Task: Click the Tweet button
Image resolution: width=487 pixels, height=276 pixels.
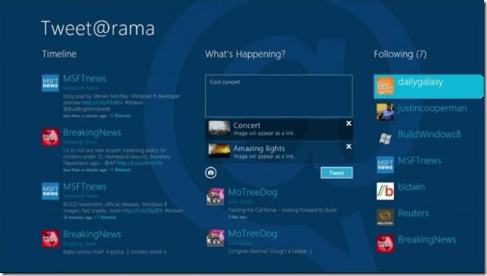Action: click(337, 173)
